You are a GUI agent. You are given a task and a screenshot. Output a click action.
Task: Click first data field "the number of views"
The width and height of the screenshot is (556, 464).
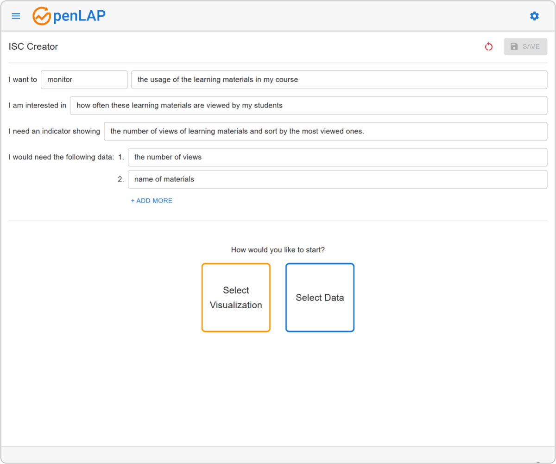pos(337,157)
